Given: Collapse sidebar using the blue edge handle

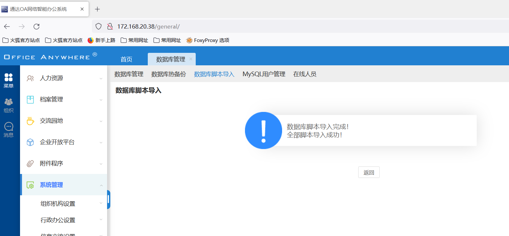Looking at the screenshot, I should click(x=108, y=199).
